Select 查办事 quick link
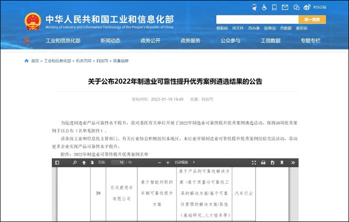349x222 pixels. [254, 28]
